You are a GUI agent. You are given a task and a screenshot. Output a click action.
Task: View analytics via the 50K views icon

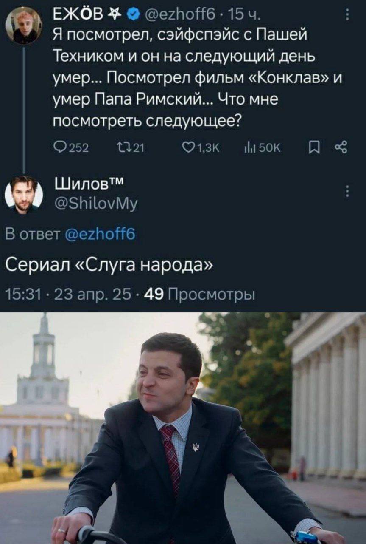tap(248, 147)
